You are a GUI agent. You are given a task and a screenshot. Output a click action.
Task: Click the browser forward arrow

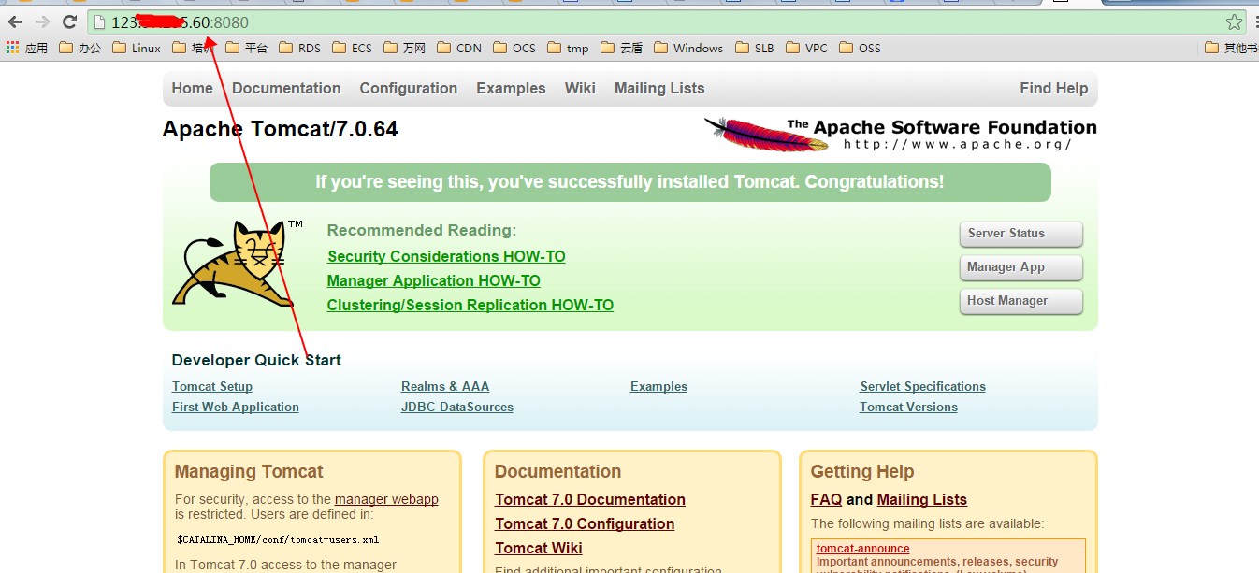click(42, 21)
